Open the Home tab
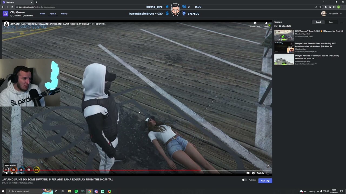The image size is (346, 194). pos(42,14)
